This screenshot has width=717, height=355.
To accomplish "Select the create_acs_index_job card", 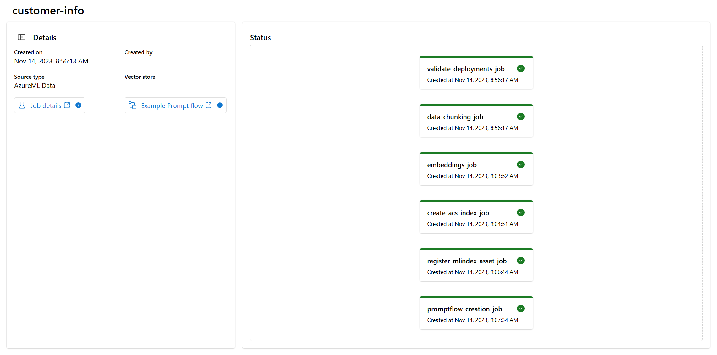I will coord(476,217).
